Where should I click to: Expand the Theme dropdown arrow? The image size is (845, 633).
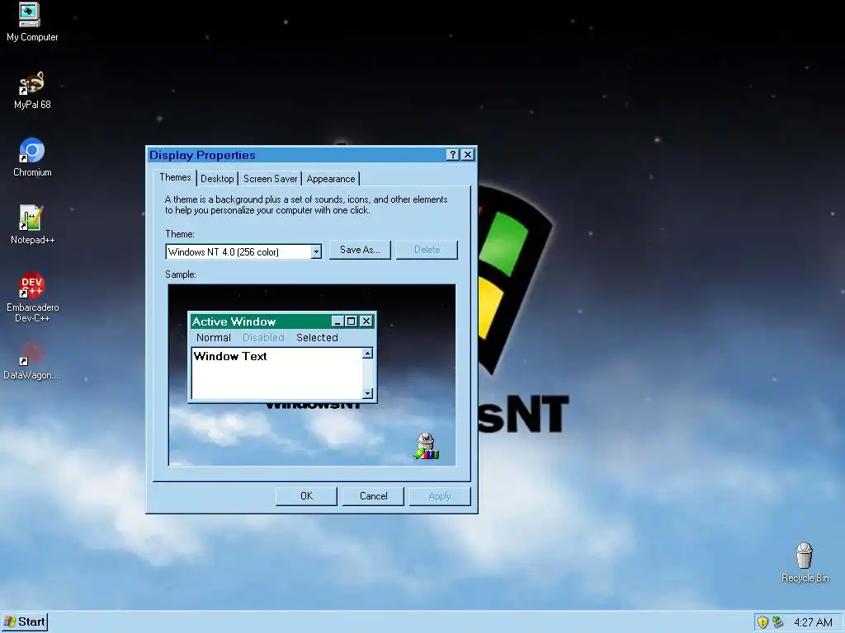click(x=316, y=252)
